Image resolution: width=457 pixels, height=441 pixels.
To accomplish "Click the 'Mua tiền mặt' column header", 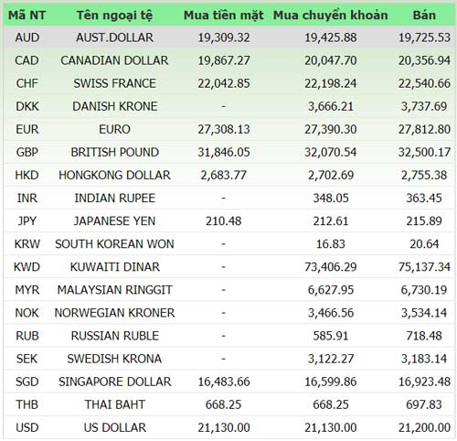I will click(224, 16).
